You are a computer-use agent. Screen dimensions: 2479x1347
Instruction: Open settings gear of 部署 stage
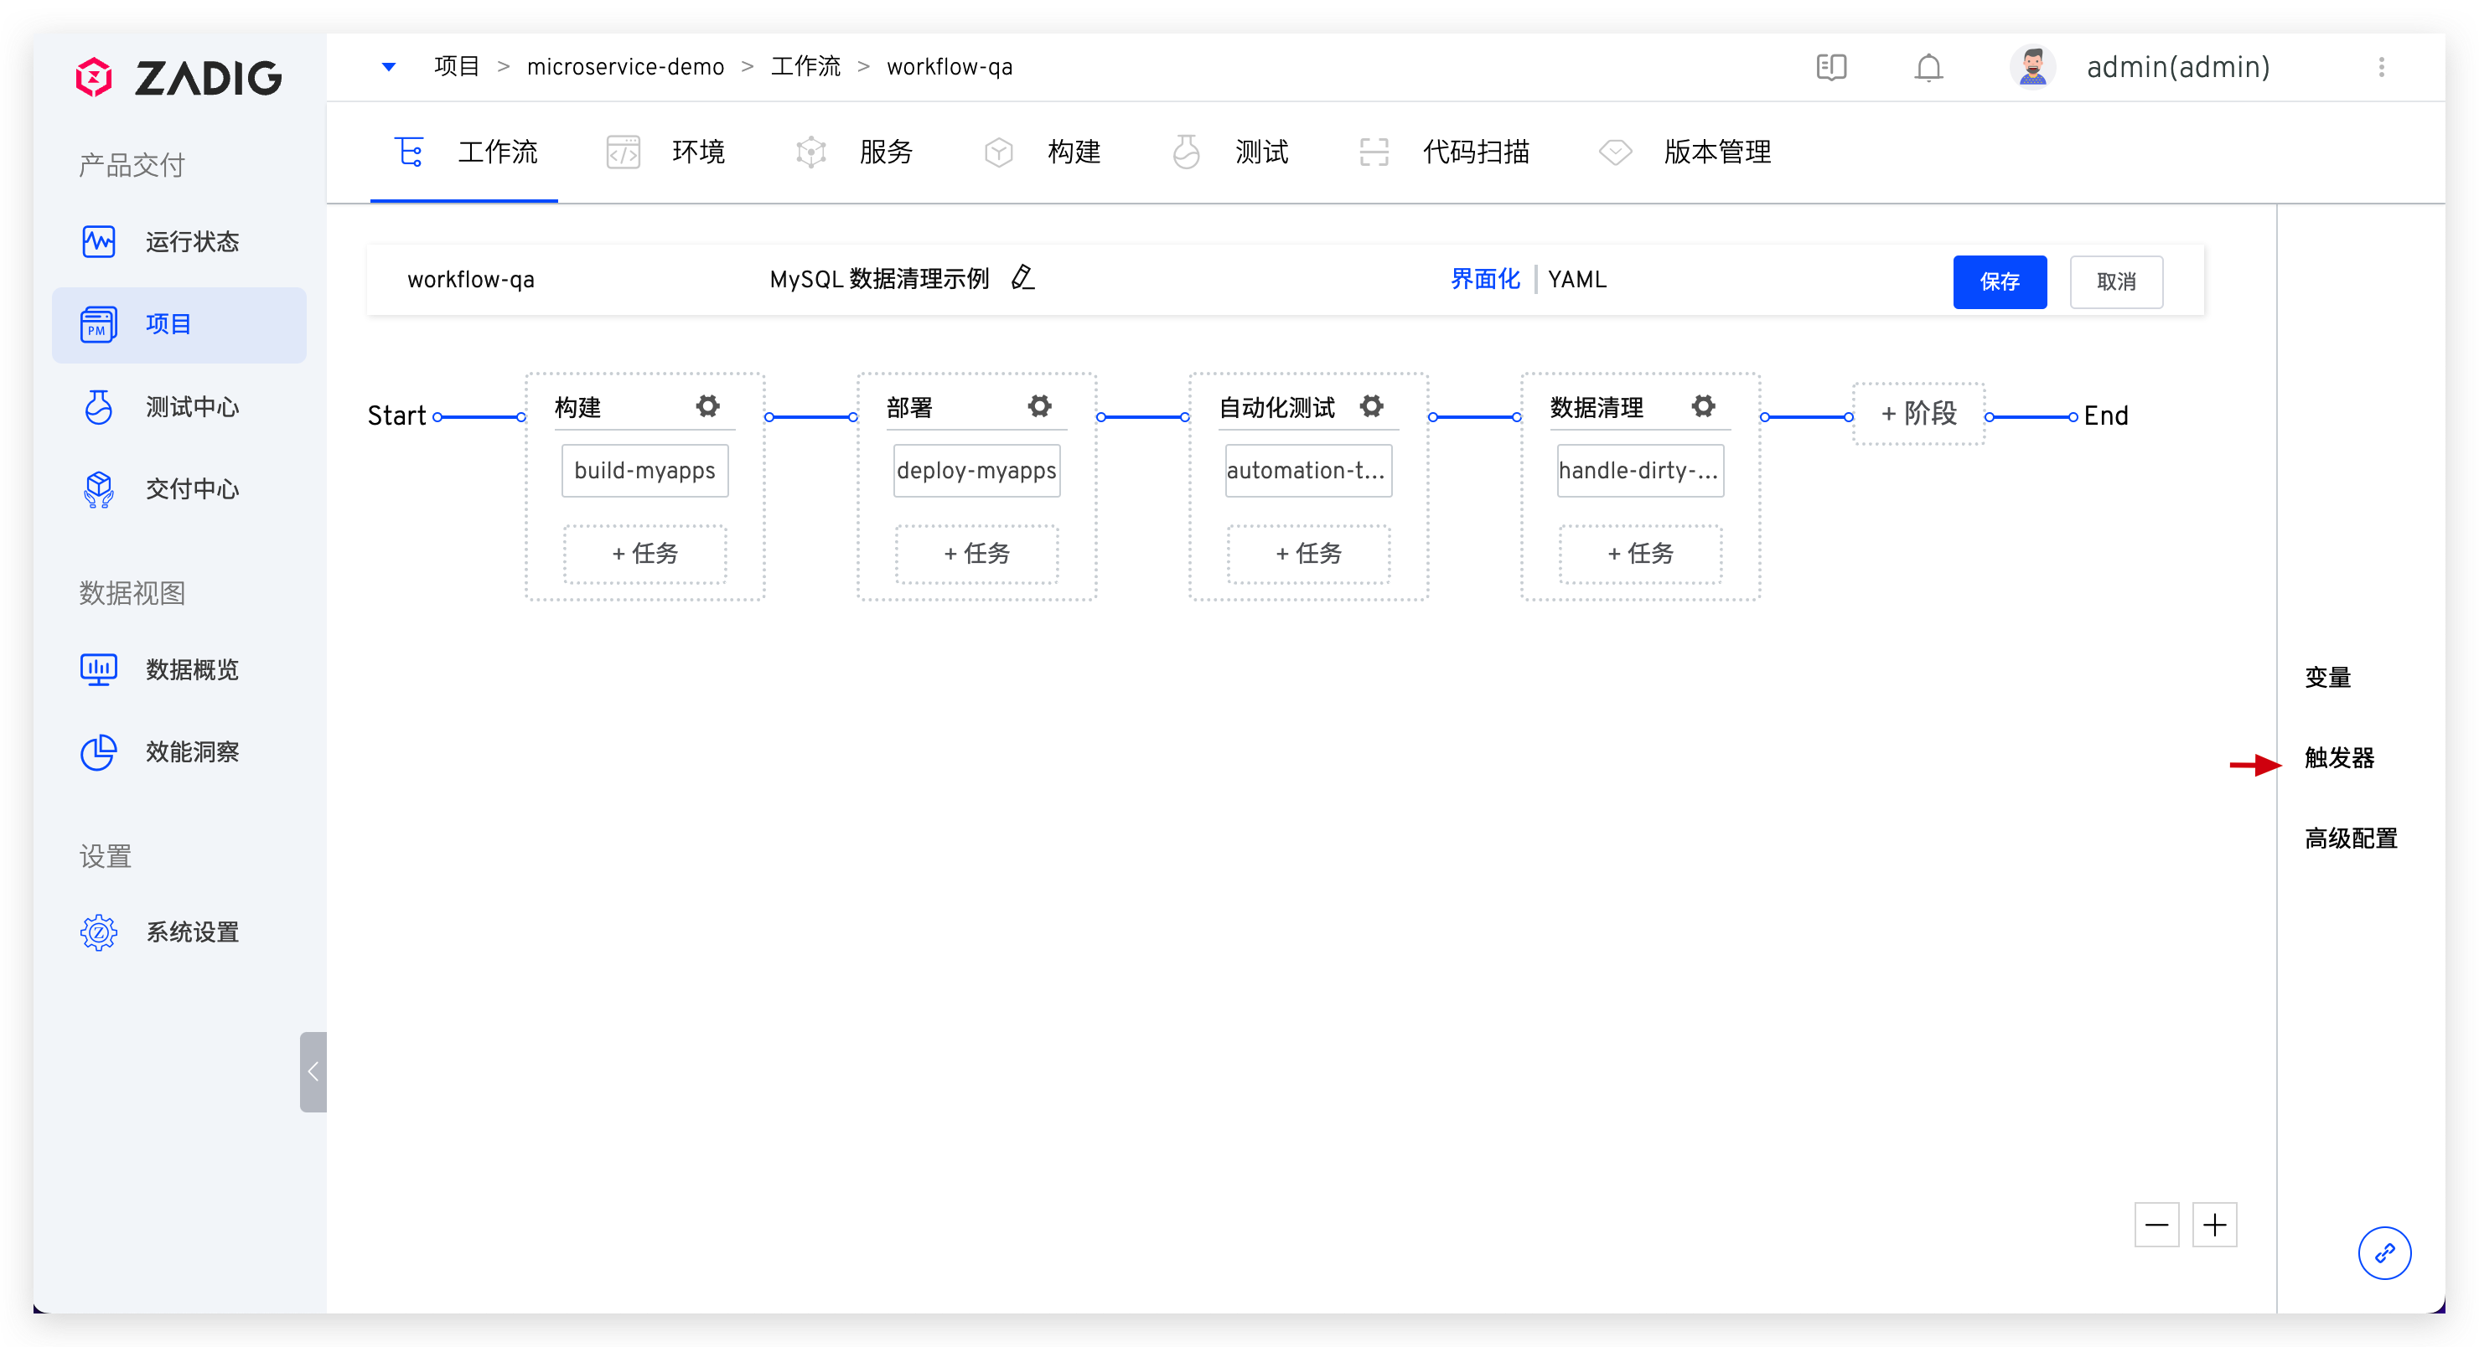tap(1039, 406)
